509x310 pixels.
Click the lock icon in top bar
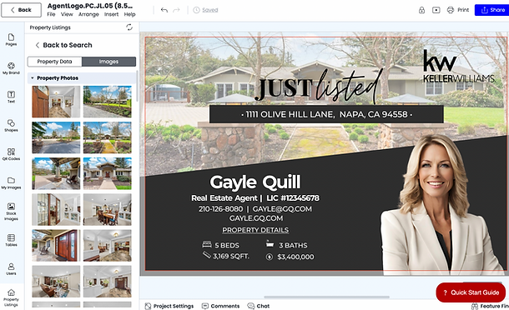(x=421, y=10)
